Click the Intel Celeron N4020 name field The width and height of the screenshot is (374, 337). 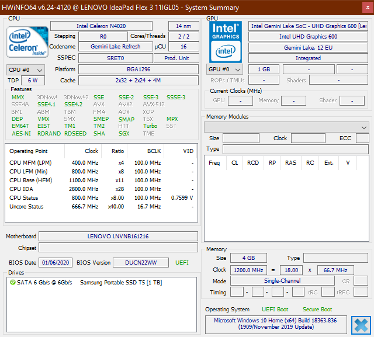106,26
